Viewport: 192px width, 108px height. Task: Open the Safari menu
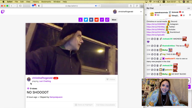(x=10, y=2)
